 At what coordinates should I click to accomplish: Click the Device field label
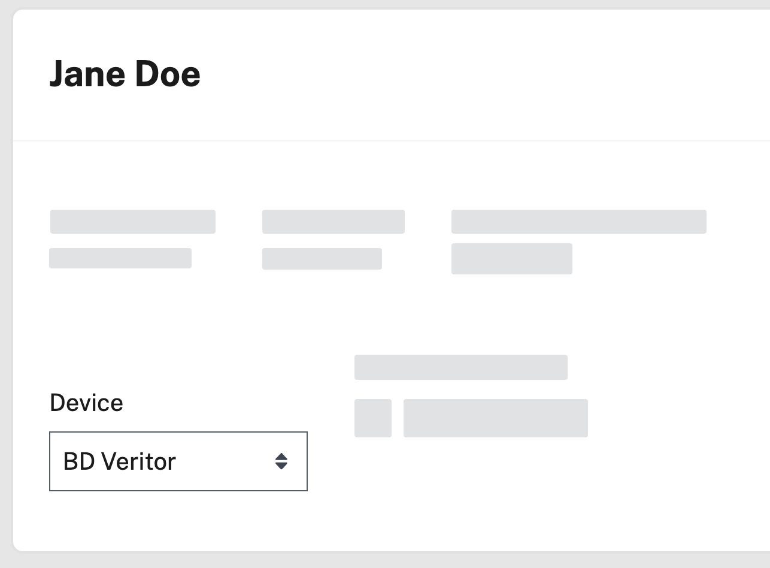click(x=86, y=402)
